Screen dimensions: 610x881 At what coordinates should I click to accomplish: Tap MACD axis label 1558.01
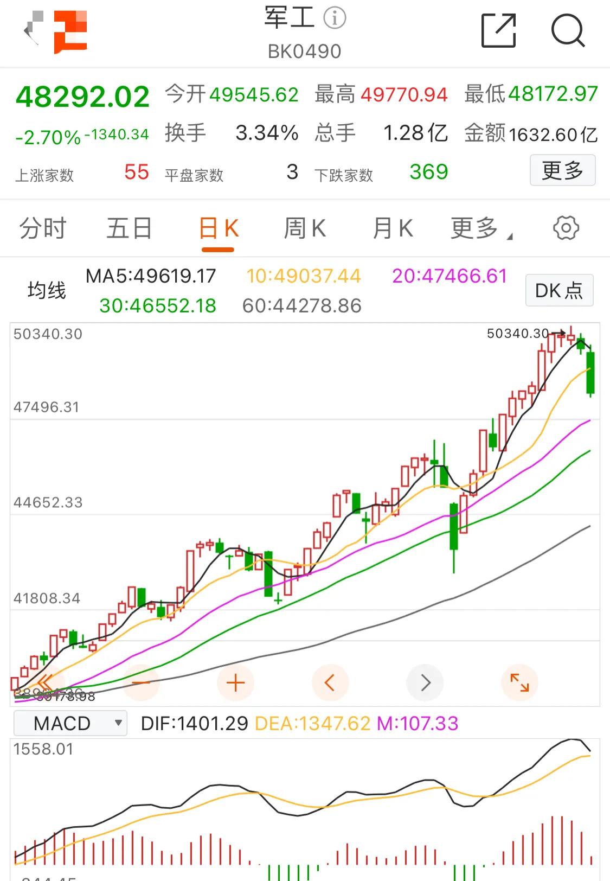click(43, 749)
